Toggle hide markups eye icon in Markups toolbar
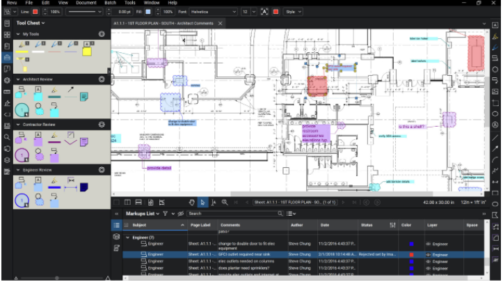Image resolution: width=503 pixels, height=282 pixels. coord(181,214)
